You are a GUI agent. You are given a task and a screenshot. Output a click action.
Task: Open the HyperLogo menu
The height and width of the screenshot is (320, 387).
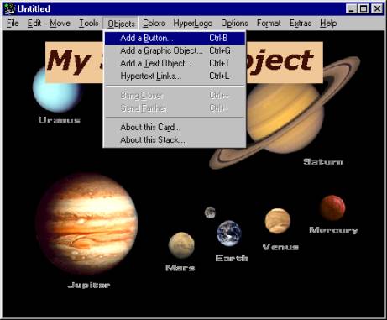[x=193, y=23]
